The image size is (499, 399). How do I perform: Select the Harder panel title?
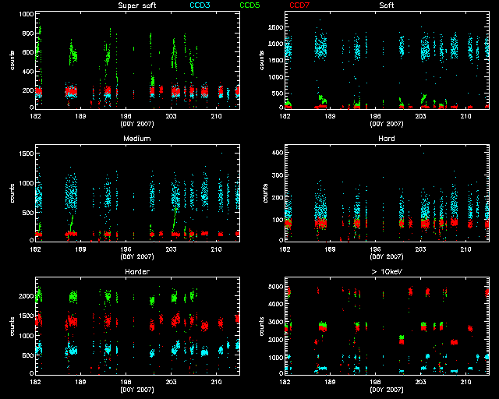[137, 271]
